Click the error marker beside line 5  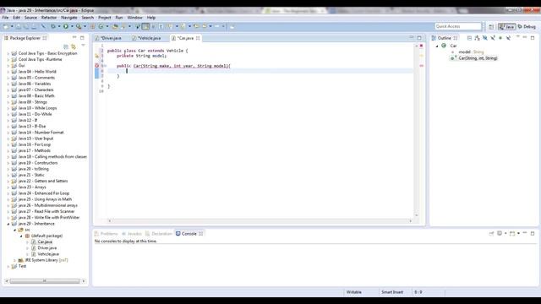[x=97, y=66]
